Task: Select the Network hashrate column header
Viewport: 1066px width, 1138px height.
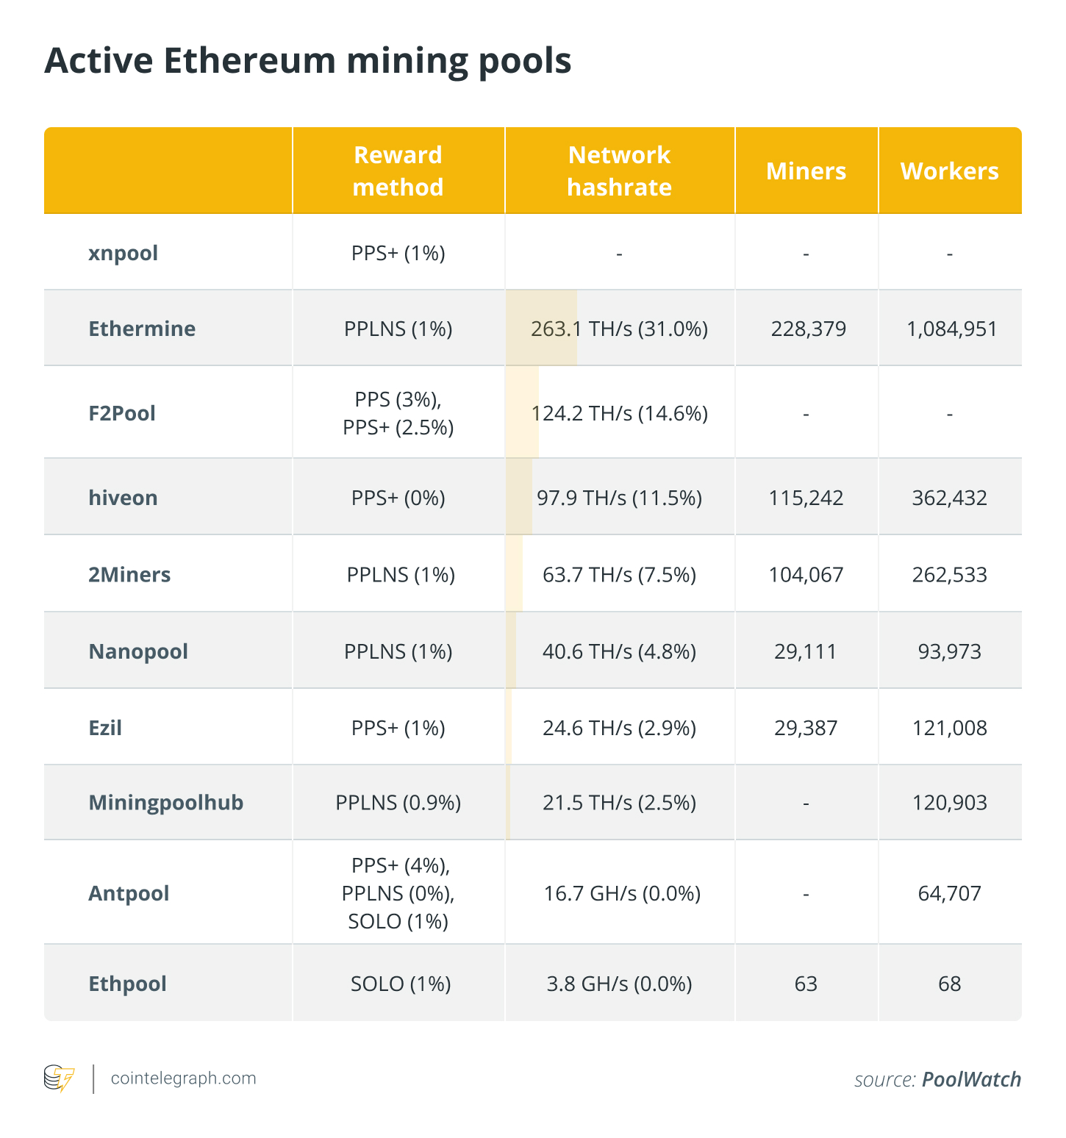Action: [619, 171]
